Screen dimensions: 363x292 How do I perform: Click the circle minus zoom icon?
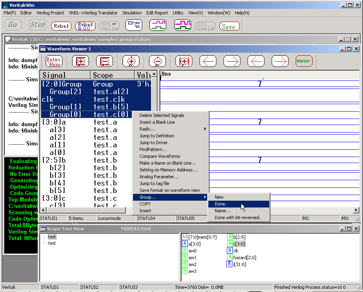click(x=157, y=61)
